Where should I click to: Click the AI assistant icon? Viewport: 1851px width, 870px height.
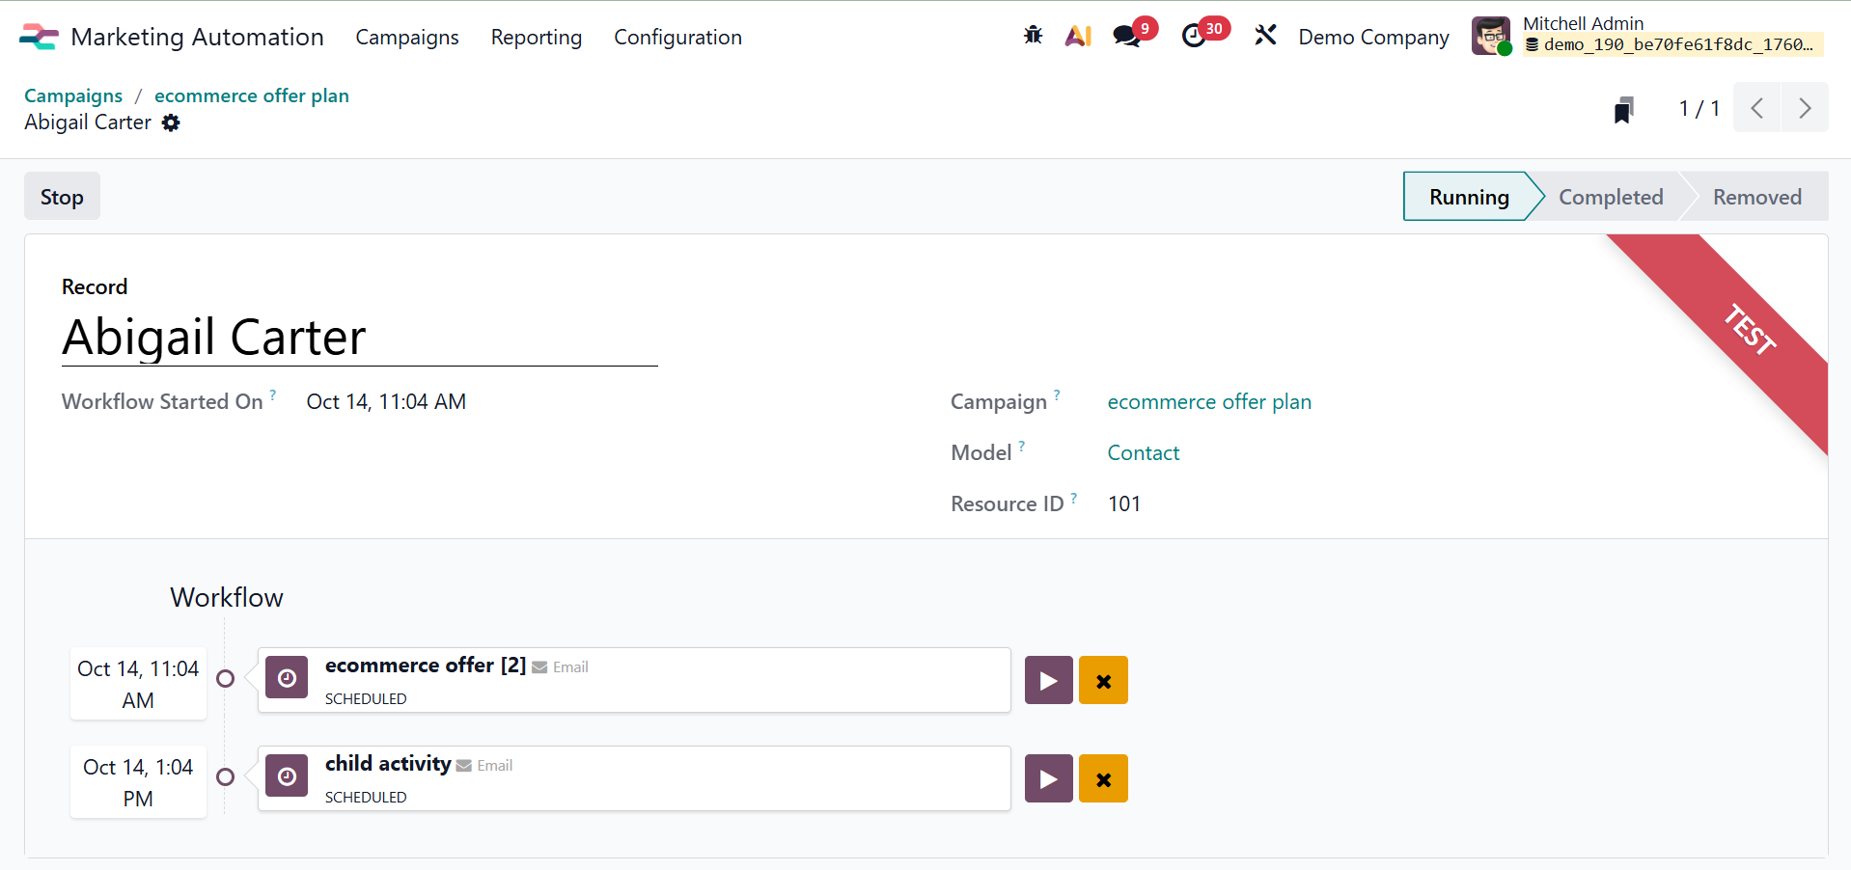click(x=1078, y=35)
